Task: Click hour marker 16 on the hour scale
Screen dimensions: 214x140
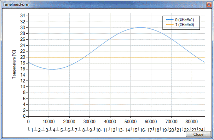Action: [x=143, y=130]
